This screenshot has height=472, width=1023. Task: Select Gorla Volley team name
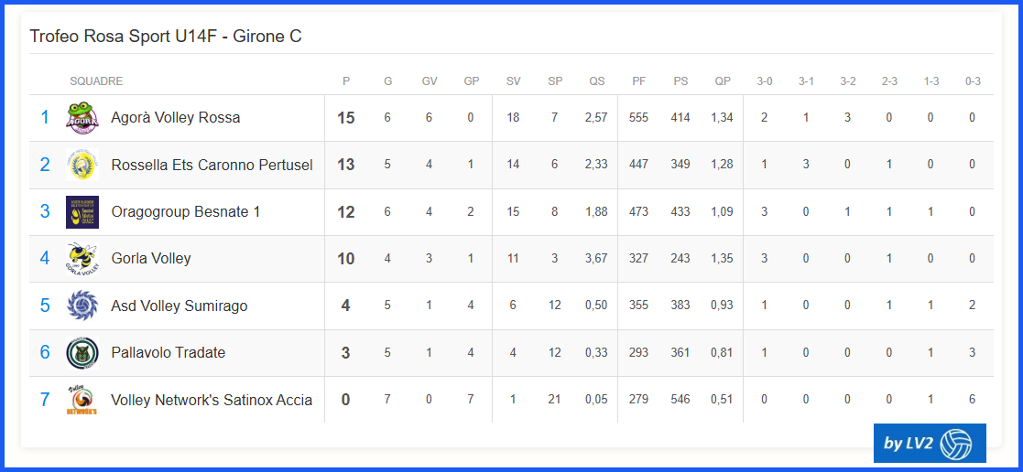(x=151, y=259)
